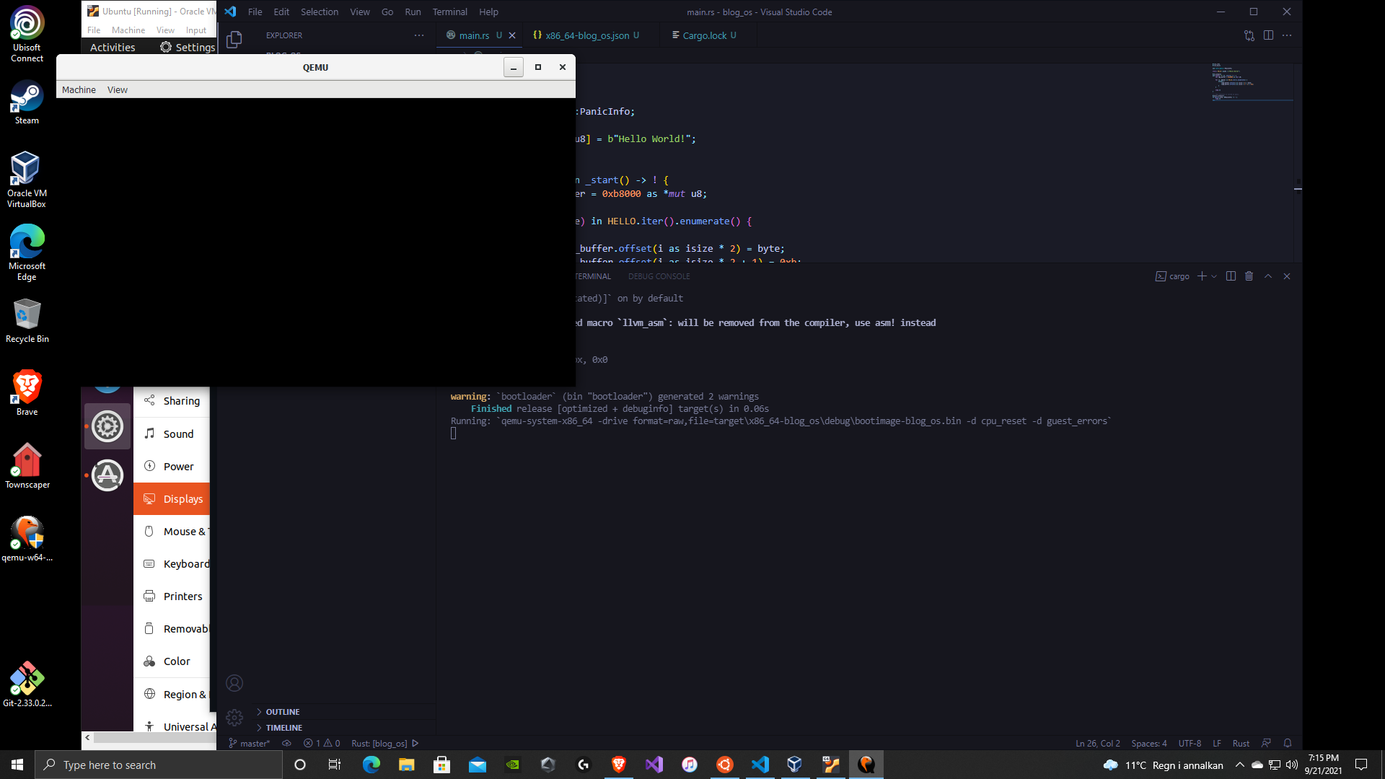1385x779 pixels.
Task: Open Windows Task View button
Action: tap(335, 765)
